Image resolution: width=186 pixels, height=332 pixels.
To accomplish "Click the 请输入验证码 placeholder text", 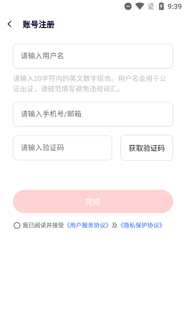I will coord(42,148).
